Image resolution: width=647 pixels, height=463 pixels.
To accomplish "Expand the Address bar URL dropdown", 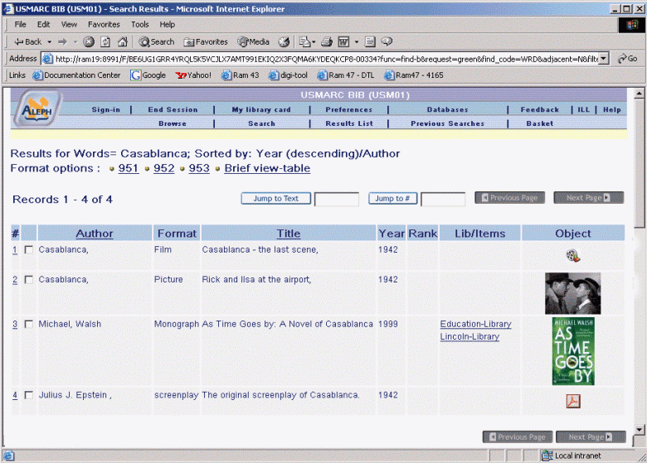I will tap(603, 59).
